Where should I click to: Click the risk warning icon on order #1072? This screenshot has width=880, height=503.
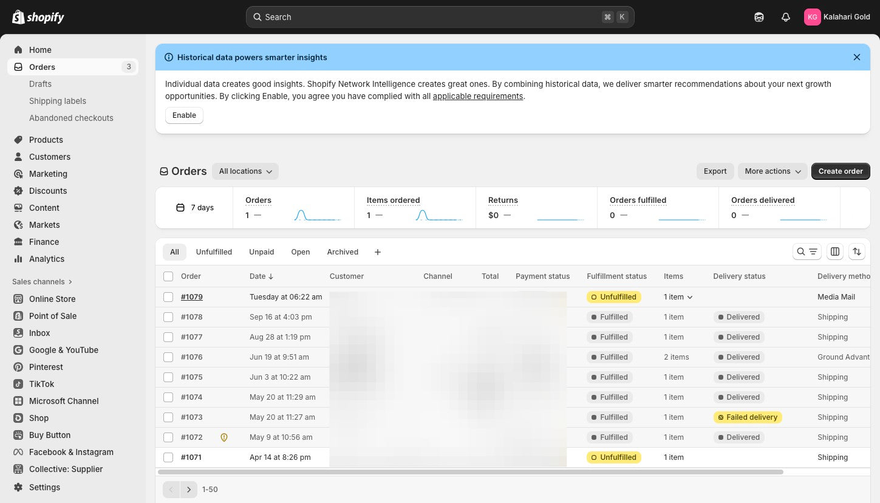223,437
